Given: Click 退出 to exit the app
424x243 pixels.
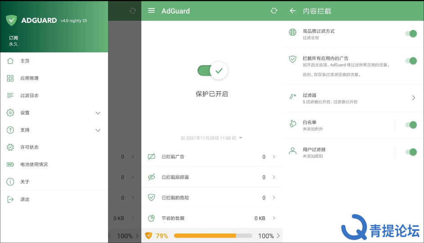Looking at the screenshot, I should pos(25,199).
